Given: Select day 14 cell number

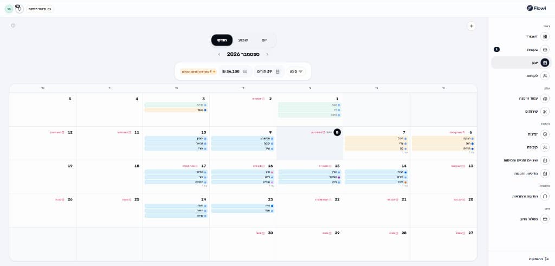Looking at the screenshot, I should point(404,166).
